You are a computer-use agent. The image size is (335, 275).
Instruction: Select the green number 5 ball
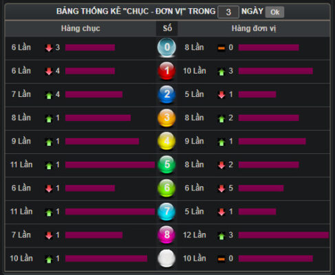[166, 164]
